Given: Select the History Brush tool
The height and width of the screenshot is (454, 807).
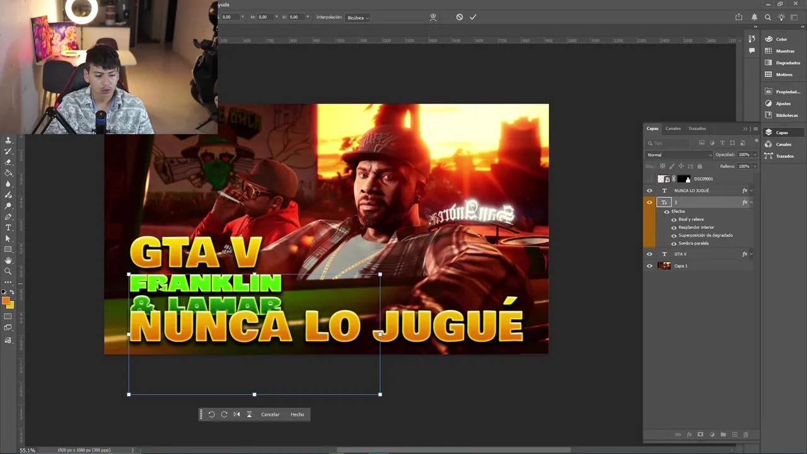Looking at the screenshot, I should (8, 151).
